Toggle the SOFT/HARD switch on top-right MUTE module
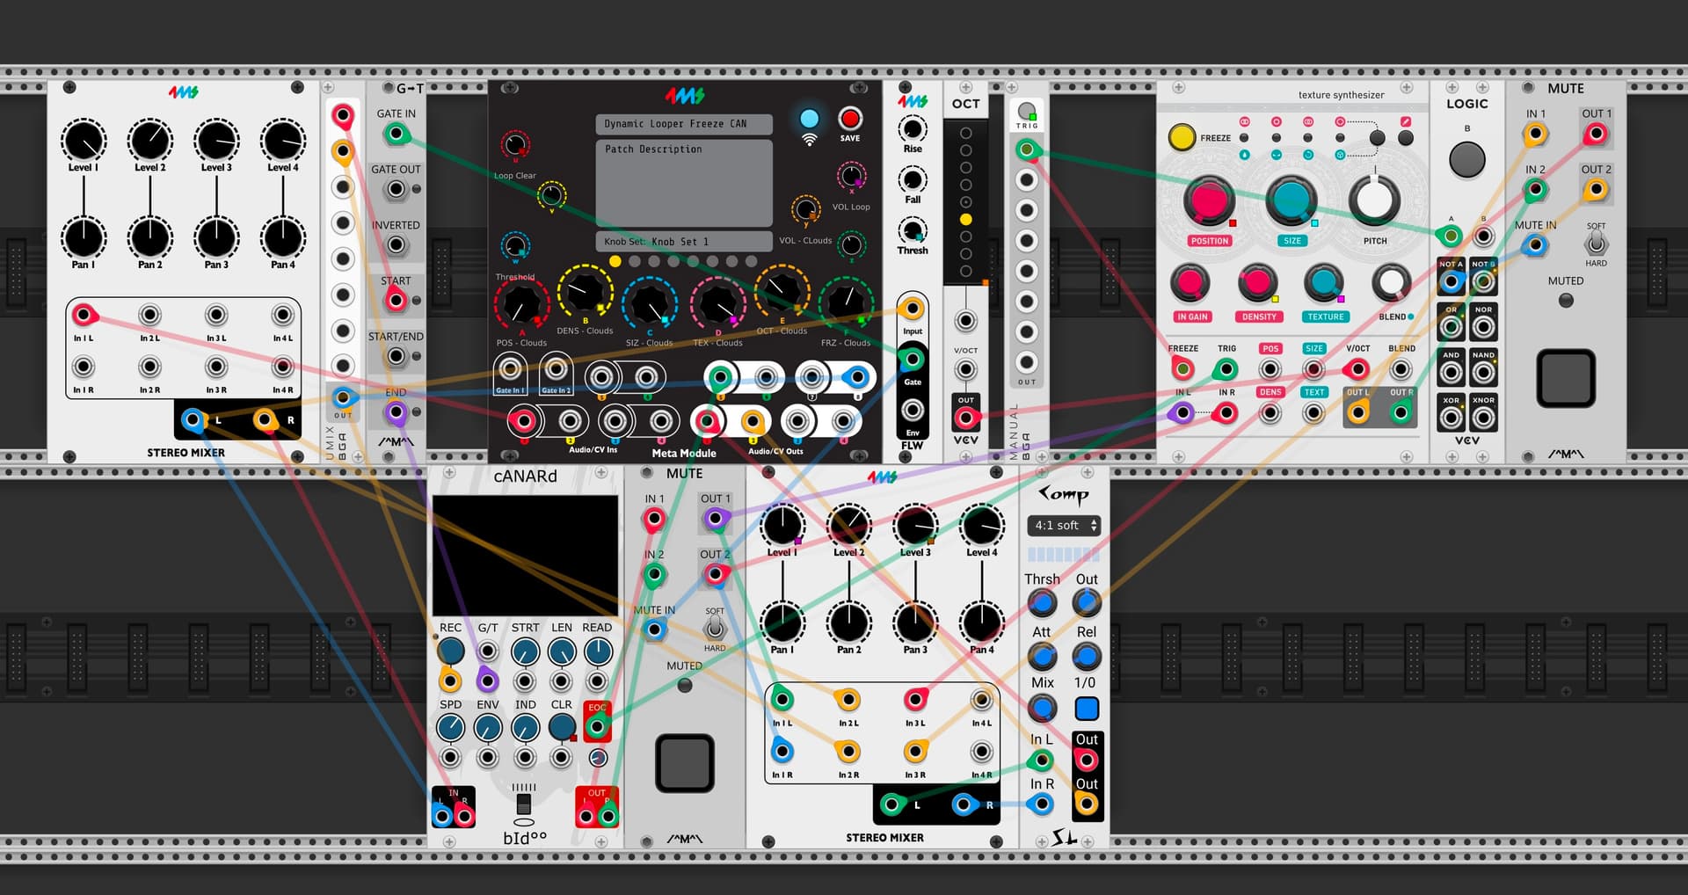This screenshot has width=1688, height=895. point(1596,244)
